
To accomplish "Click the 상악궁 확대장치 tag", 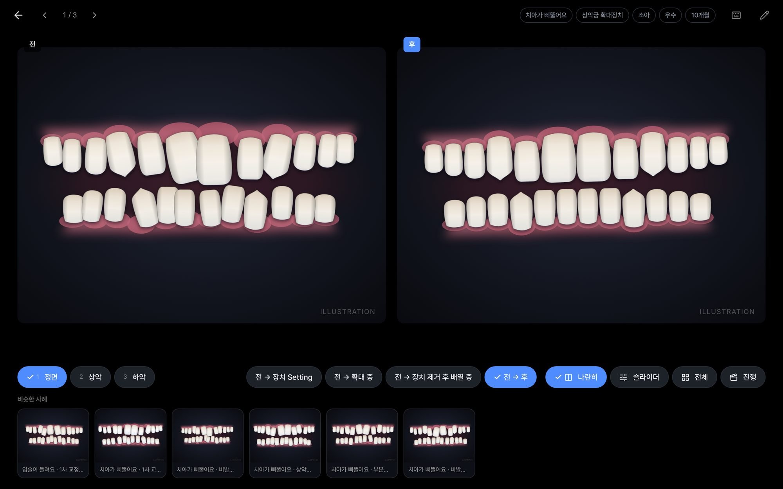I will 602,15.
